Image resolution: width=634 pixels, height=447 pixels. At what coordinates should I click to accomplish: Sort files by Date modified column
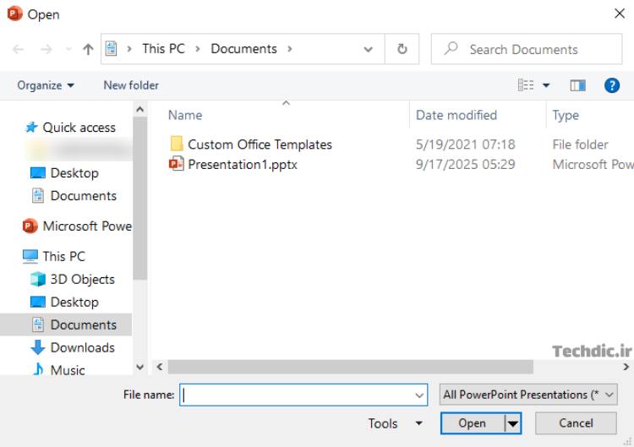[456, 115]
